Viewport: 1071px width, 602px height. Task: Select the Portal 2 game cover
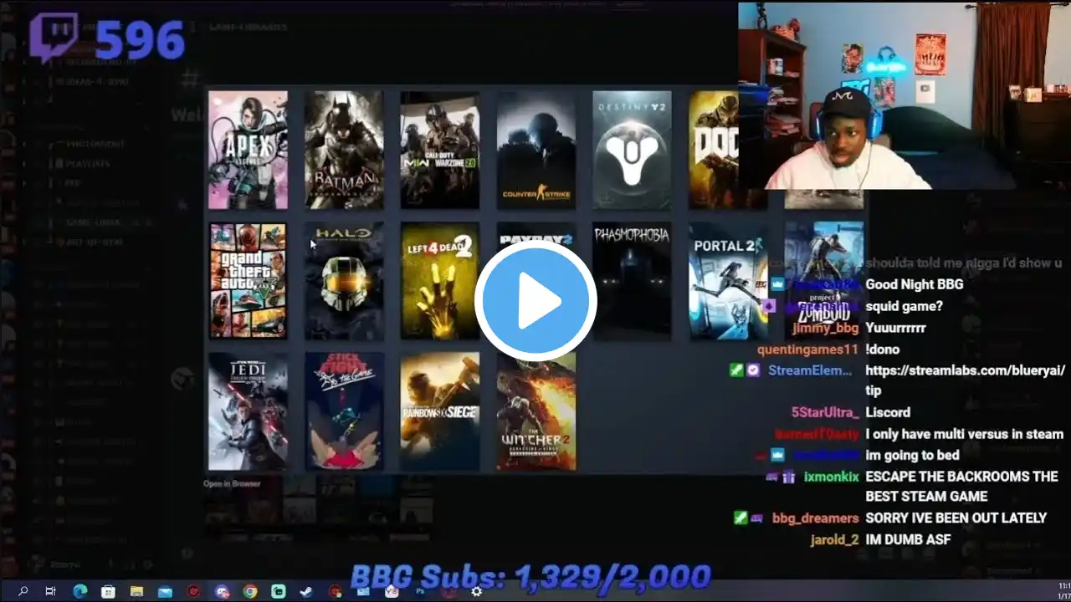(728, 280)
